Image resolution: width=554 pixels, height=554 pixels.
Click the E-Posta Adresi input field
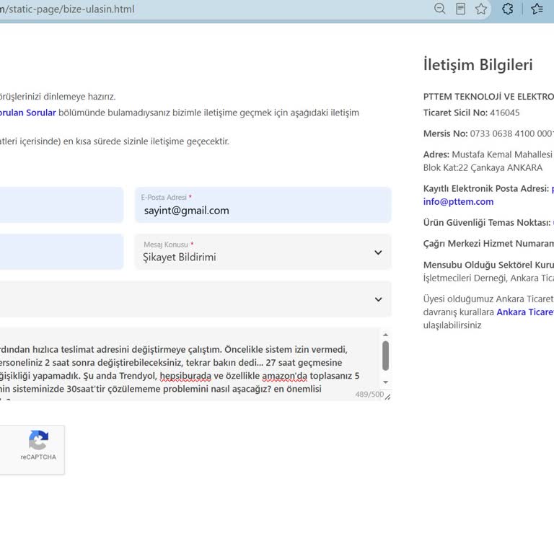point(263,205)
